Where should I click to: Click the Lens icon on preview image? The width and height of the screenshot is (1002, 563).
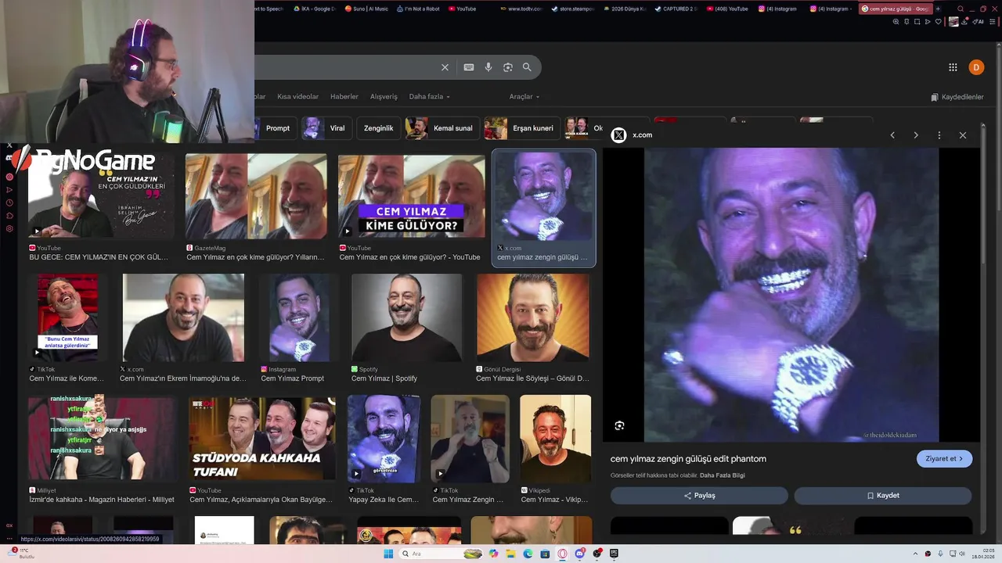(x=619, y=425)
